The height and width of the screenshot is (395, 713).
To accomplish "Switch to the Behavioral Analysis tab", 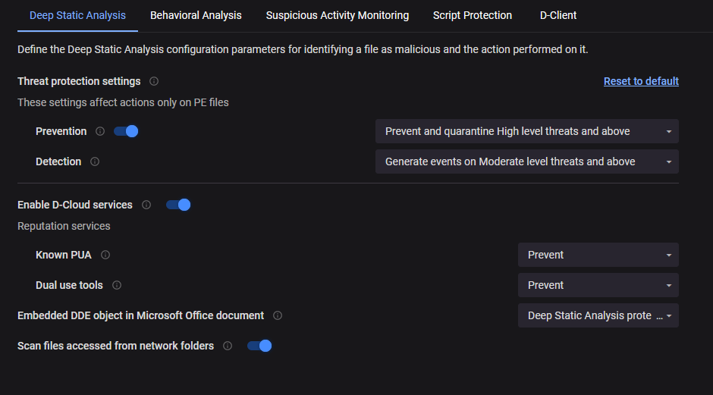I will coord(196,15).
